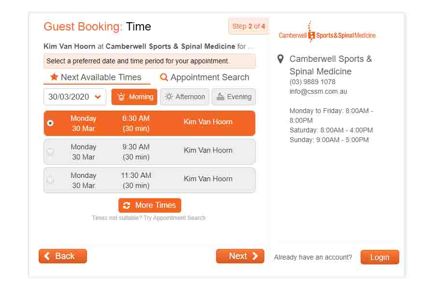Filter times by Afternoon
This screenshot has height=290, width=435.
[x=185, y=97]
